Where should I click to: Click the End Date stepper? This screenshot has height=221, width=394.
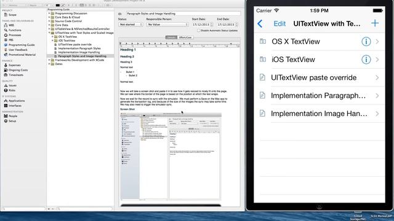(236, 25)
